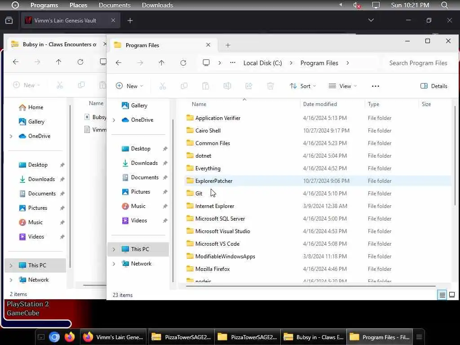
Task: Expand Network in Bubsy window sidebar
Action: click(11, 280)
